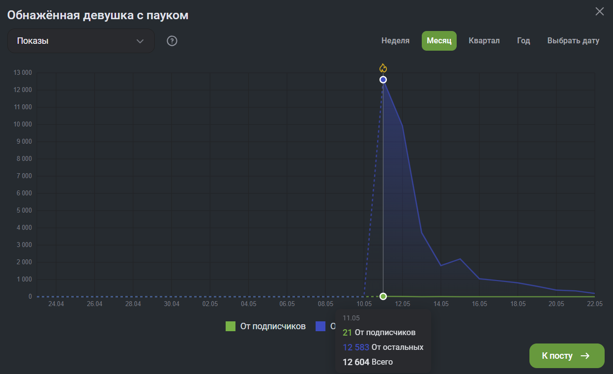This screenshot has width=613, height=374.
Task: Switch to the Квартал period
Action: click(484, 41)
